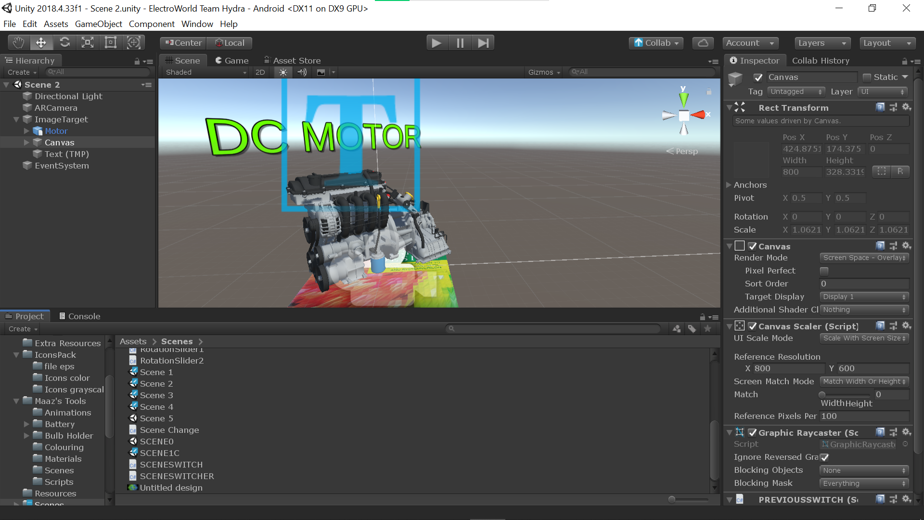Click the cloud services icon
The image size is (924, 520).
coord(703,43)
